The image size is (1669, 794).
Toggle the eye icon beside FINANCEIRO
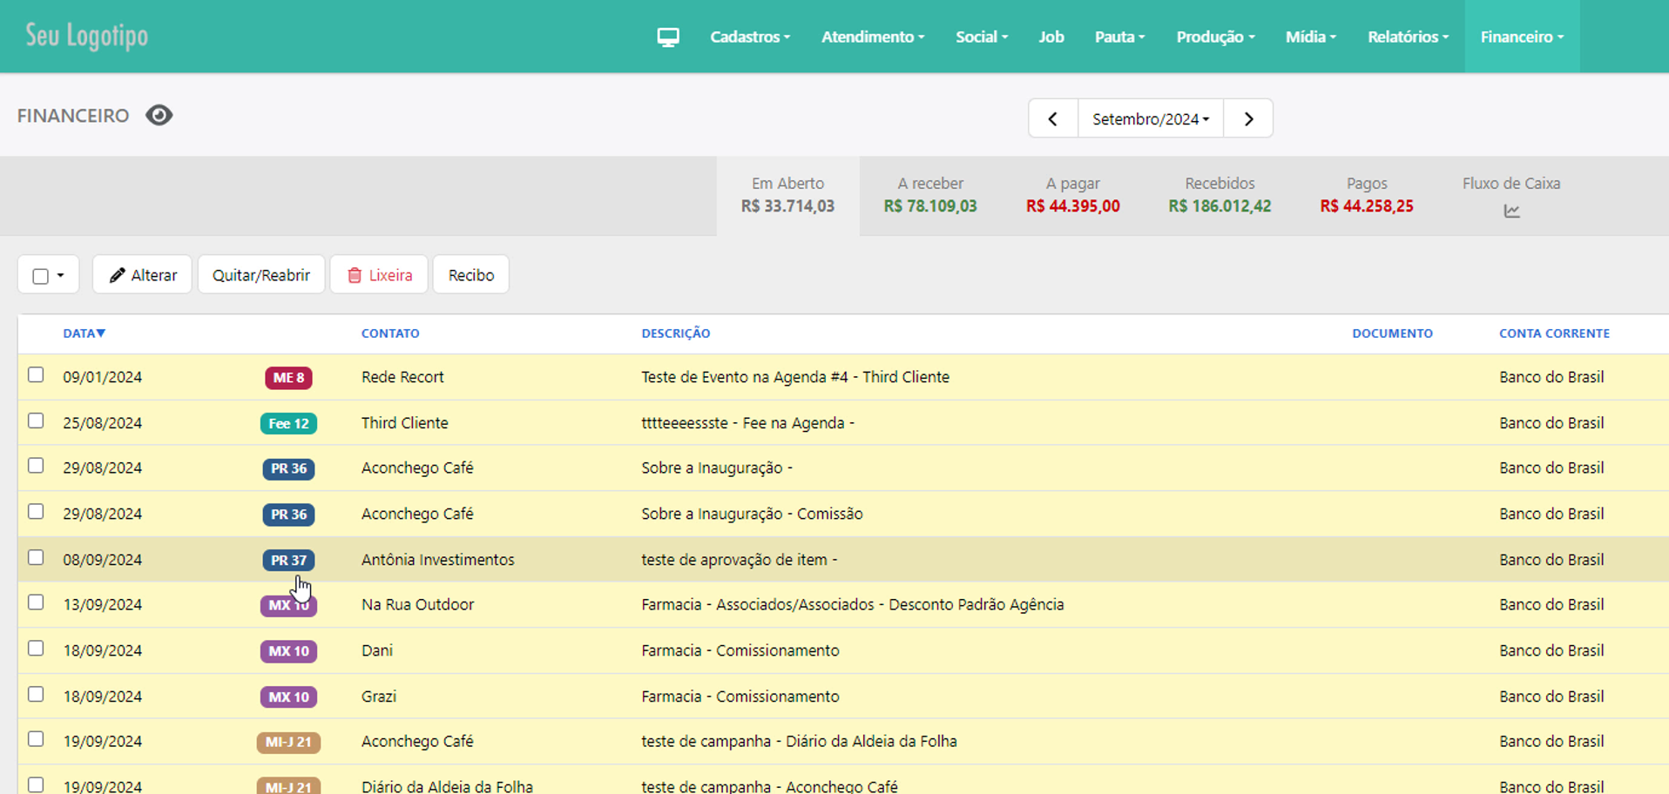159,116
